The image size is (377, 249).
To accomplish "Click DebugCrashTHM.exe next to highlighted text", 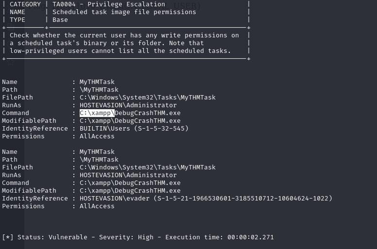I will tap(148, 113).
